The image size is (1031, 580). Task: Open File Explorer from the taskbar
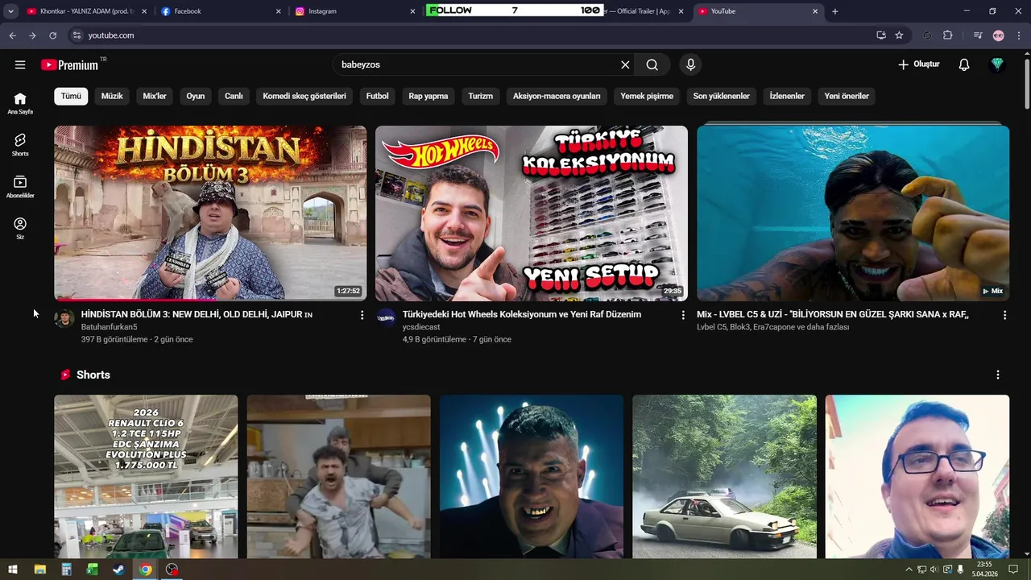pyautogui.click(x=40, y=570)
